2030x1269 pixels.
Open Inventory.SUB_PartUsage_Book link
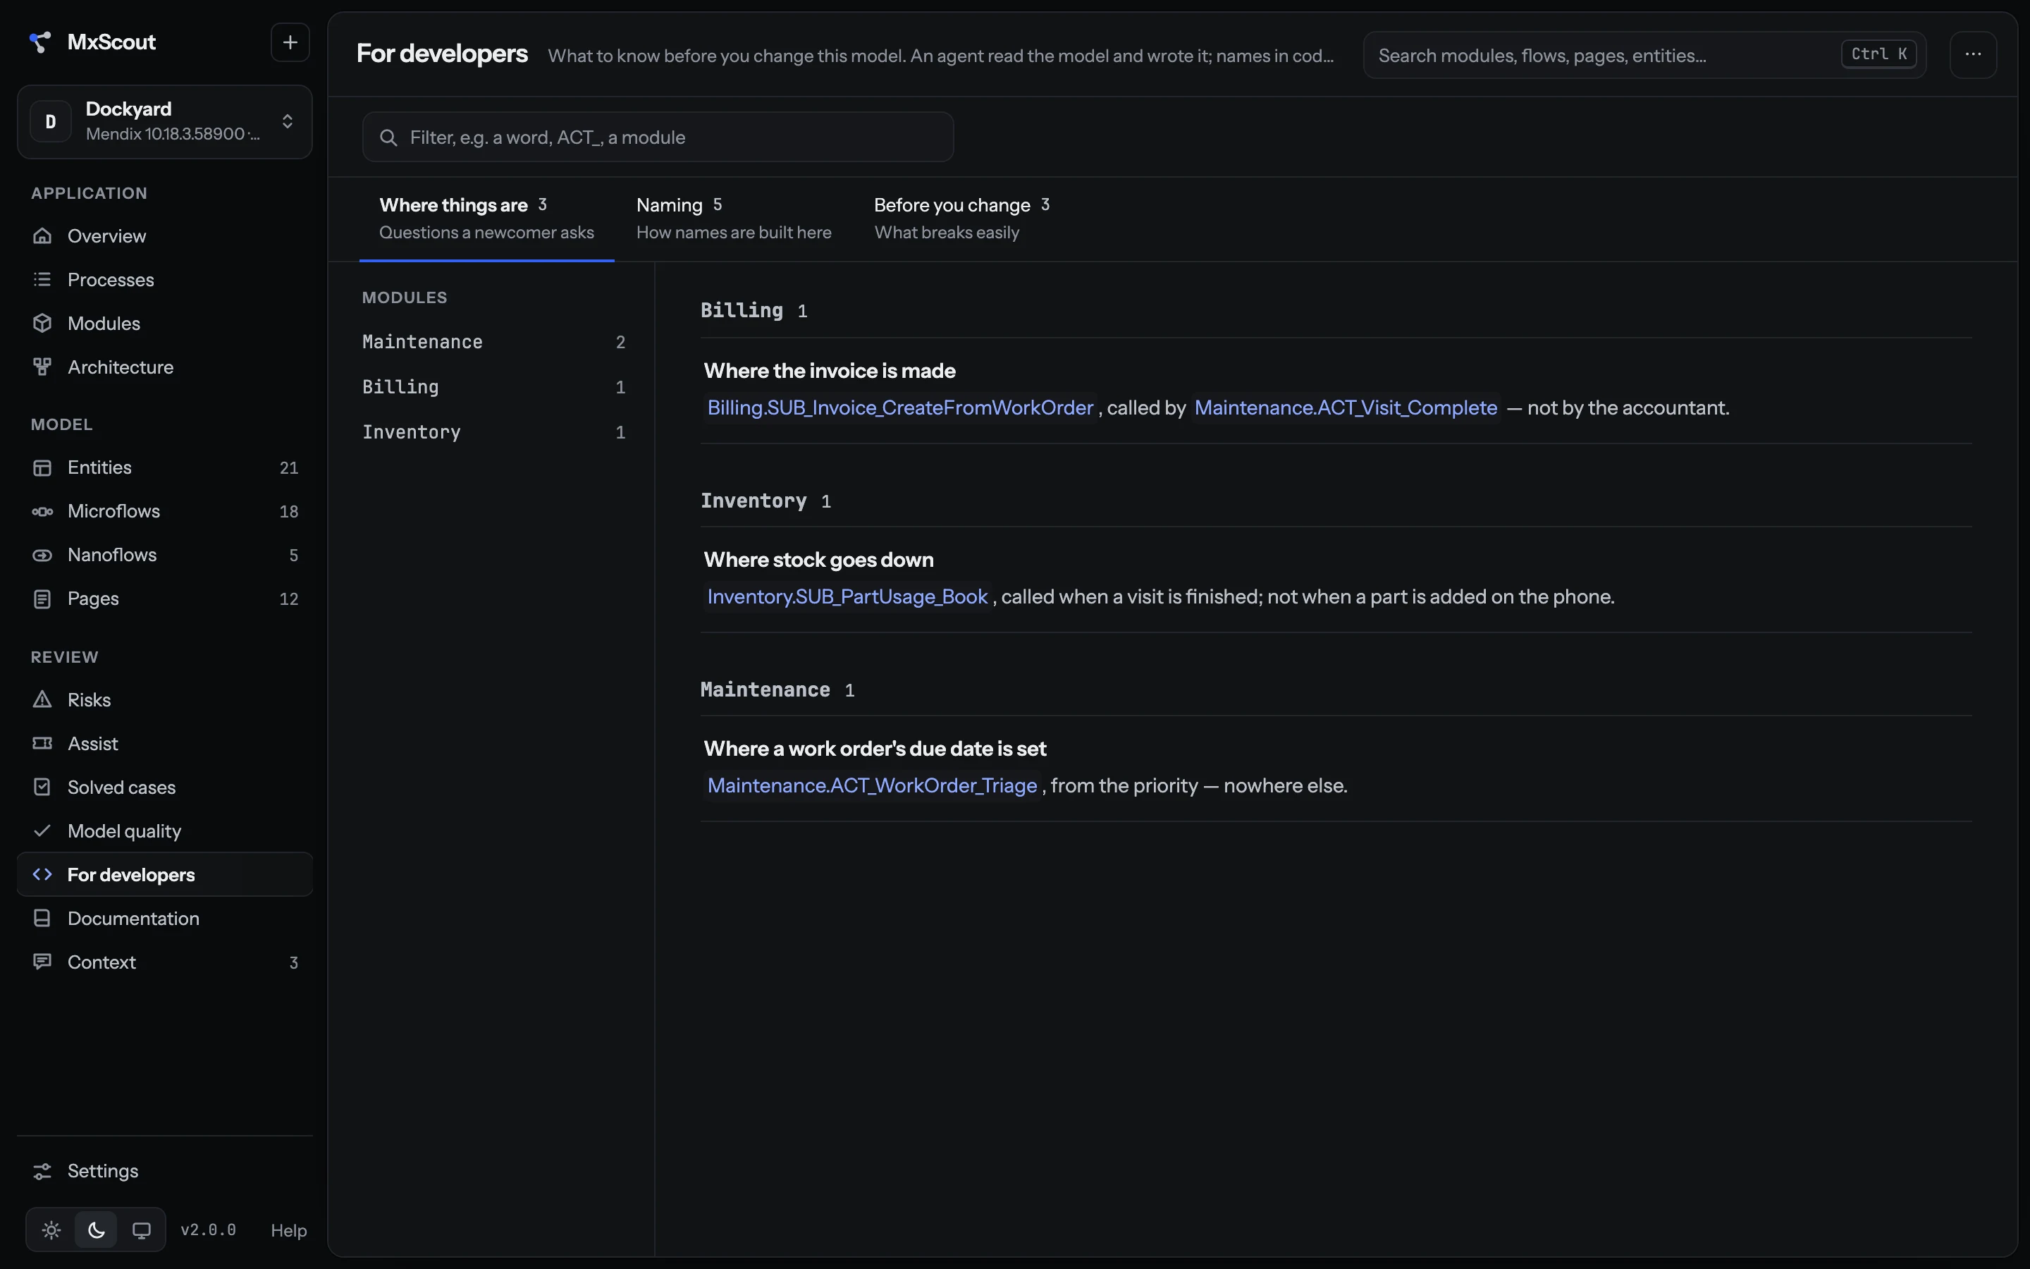tap(847, 596)
